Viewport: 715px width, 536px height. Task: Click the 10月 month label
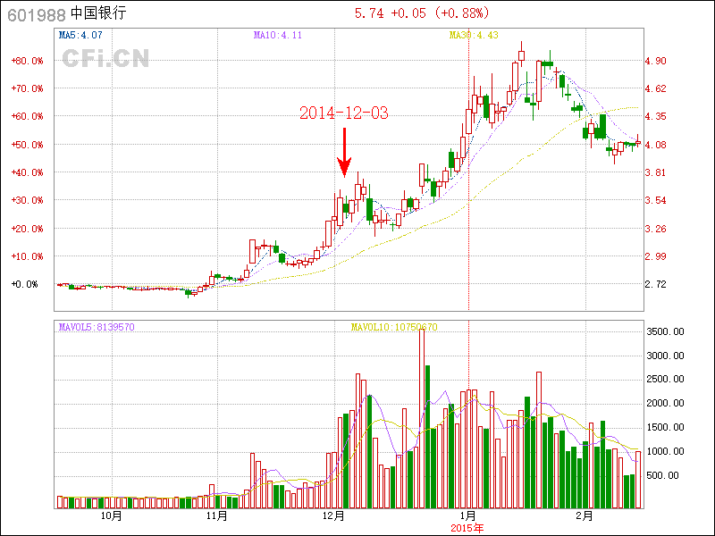tap(112, 515)
